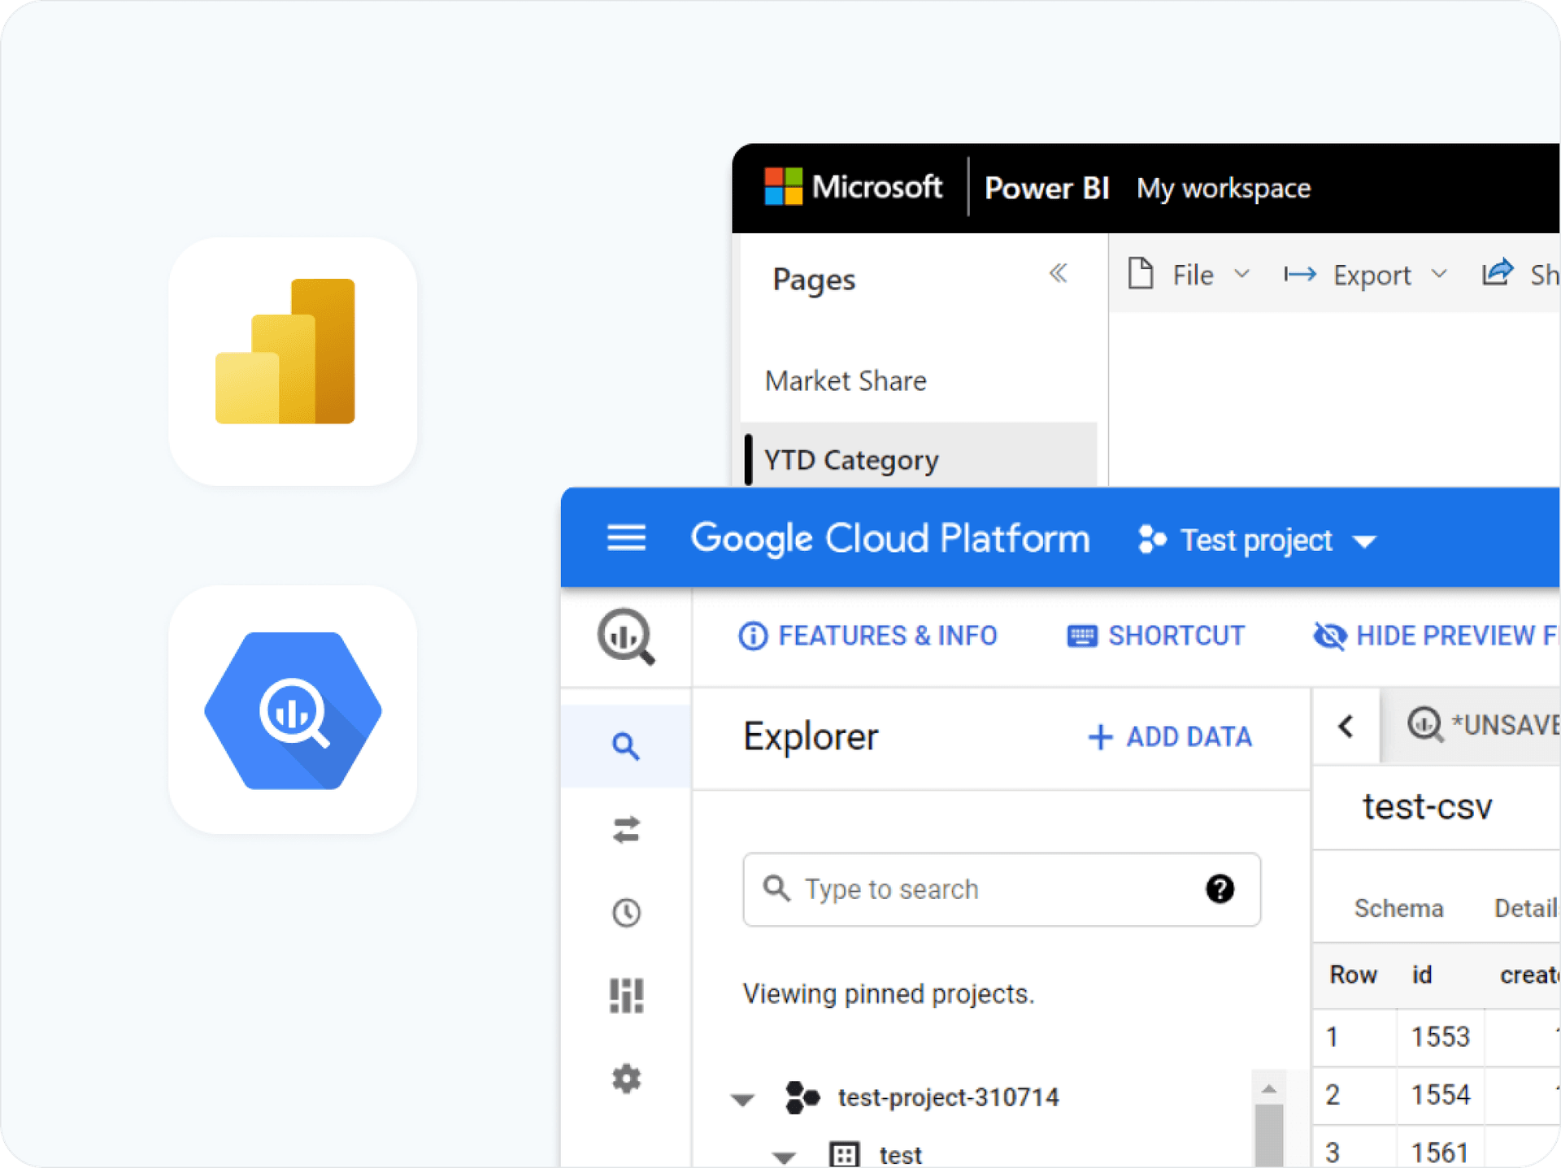Open the *UNSAVED query tab
This screenshot has height=1168, width=1561.
[x=1471, y=724]
